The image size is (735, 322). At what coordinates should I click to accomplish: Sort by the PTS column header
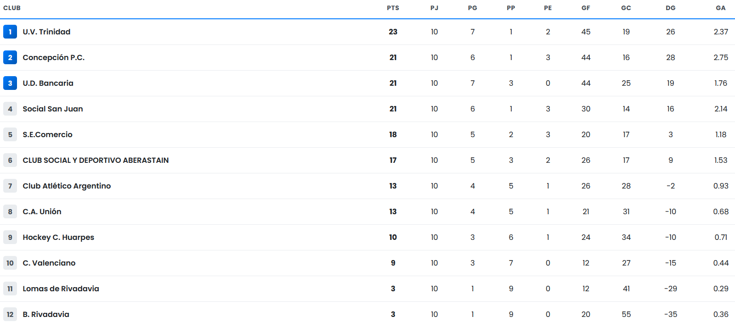pyautogui.click(x=393, y=8)
